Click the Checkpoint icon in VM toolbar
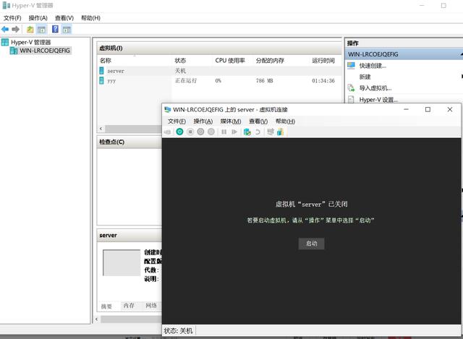Screen dimensions: 463x339 247,132
